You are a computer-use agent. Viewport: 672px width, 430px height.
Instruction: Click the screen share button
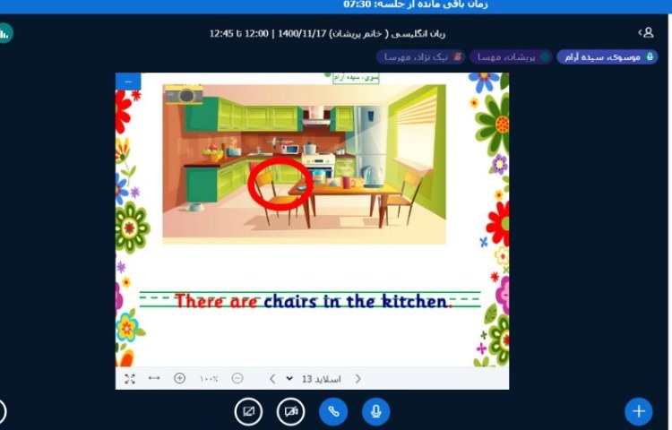[248, 411]
